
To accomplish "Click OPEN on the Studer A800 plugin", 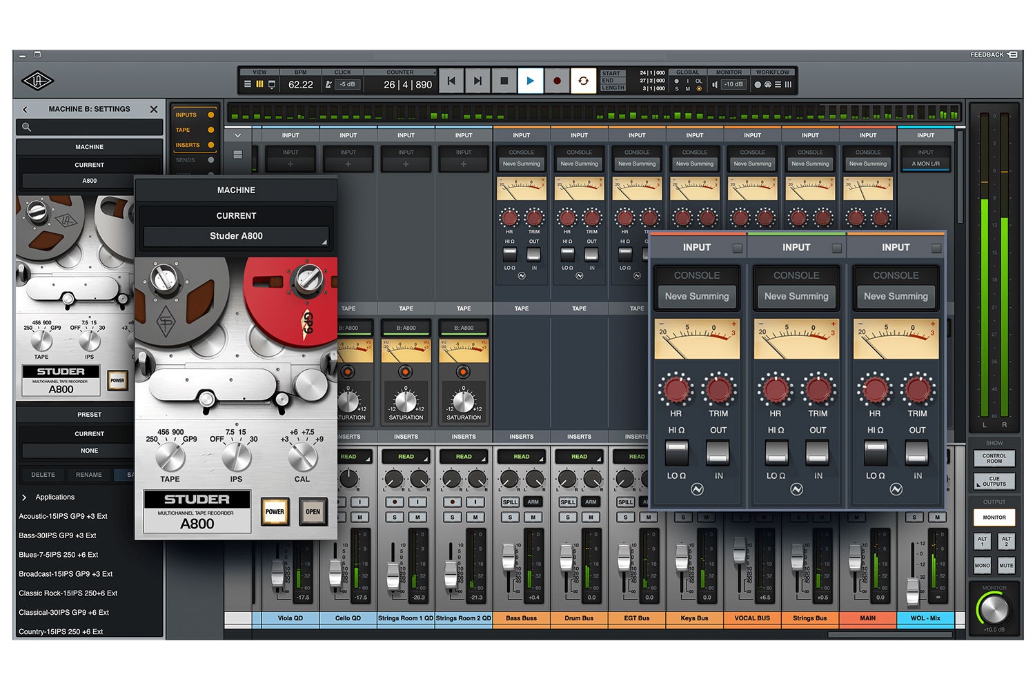I will point(313,512).
